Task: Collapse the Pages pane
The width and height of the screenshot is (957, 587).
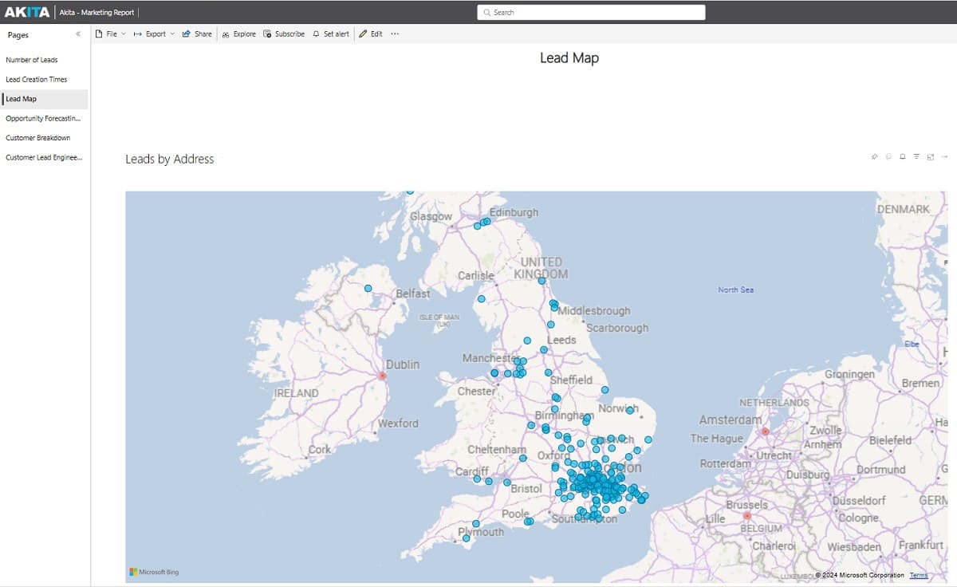Action: [77, 34]
